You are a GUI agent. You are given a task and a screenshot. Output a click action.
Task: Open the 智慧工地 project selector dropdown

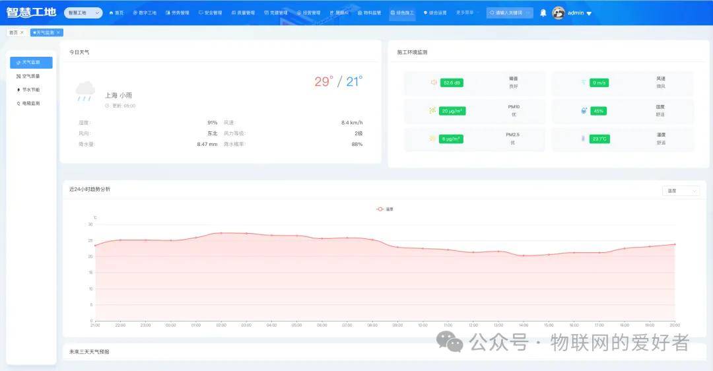pos(83,13)
